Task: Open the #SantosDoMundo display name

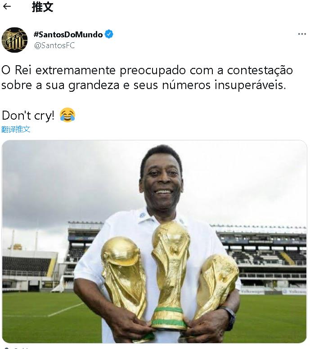Action: coord(68,34)
